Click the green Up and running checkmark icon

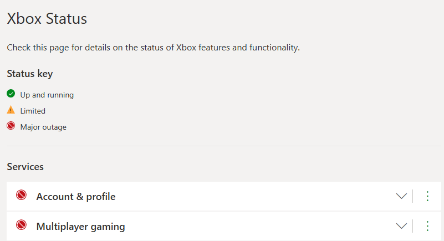pos(11,93)
